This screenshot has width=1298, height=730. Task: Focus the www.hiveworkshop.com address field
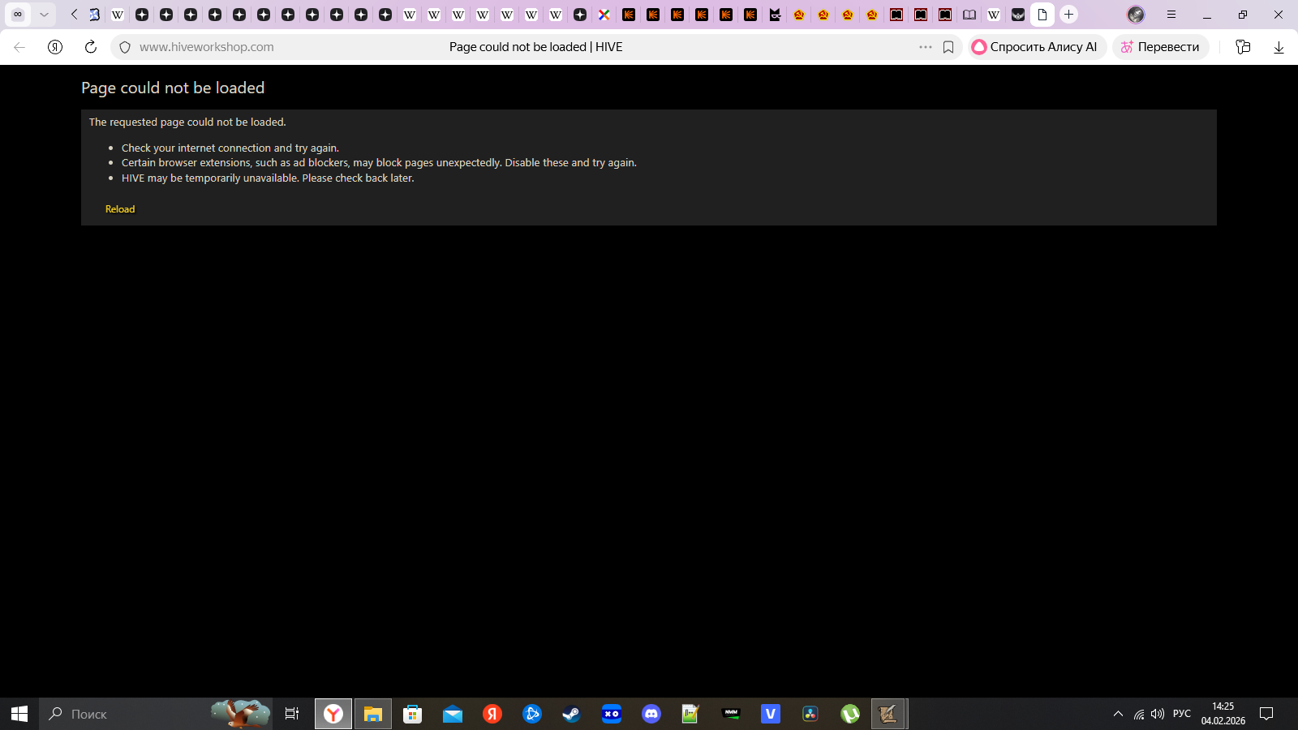click(x=207, y=47)
